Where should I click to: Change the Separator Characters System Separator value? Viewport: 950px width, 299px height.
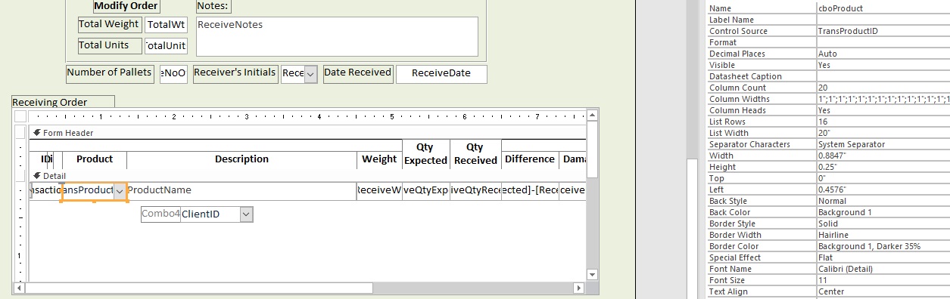click(x=883, y=144)
